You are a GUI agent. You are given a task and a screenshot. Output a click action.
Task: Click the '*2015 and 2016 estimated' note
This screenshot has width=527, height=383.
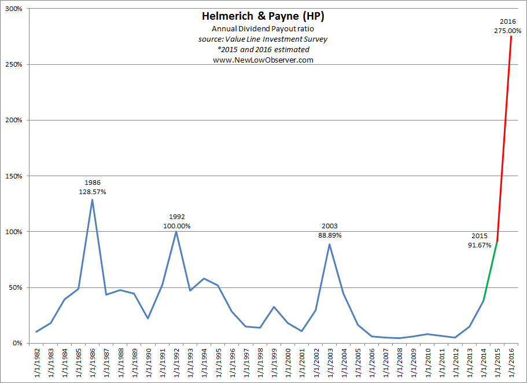[x=263, y=49]
